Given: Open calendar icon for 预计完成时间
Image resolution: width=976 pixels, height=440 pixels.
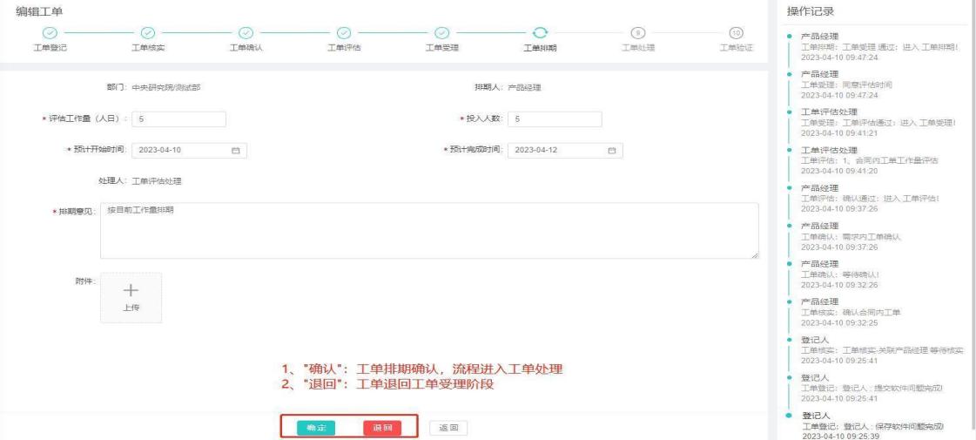Looking at the screenshot, I should coord(611,151).
